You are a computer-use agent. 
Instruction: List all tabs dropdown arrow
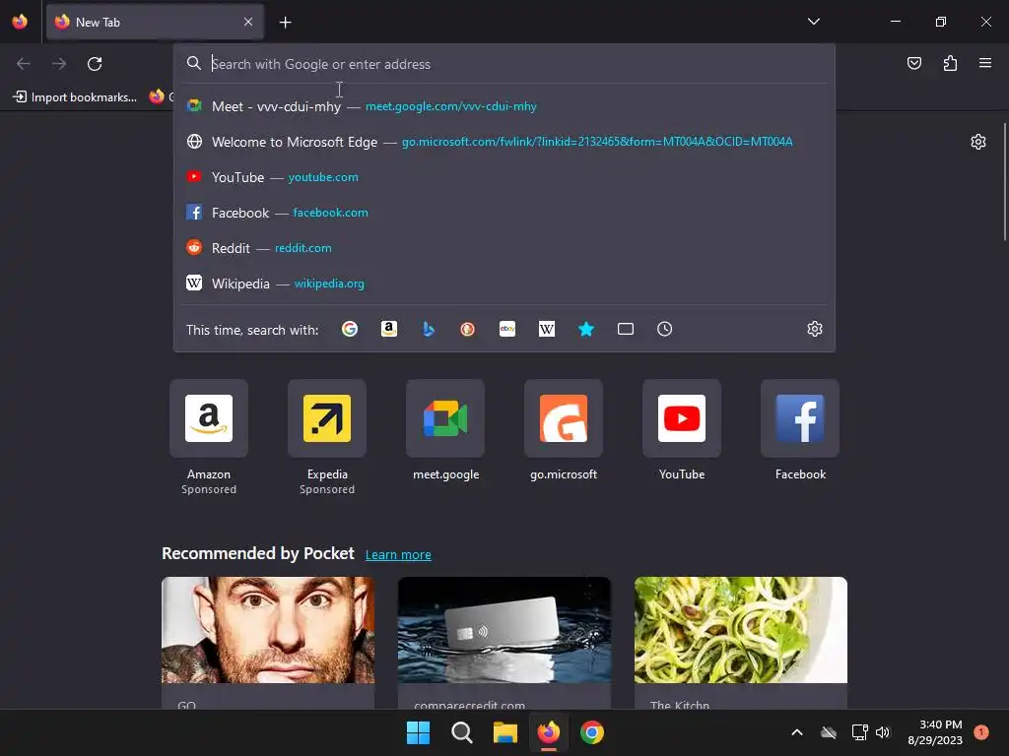tap(813, 22)
